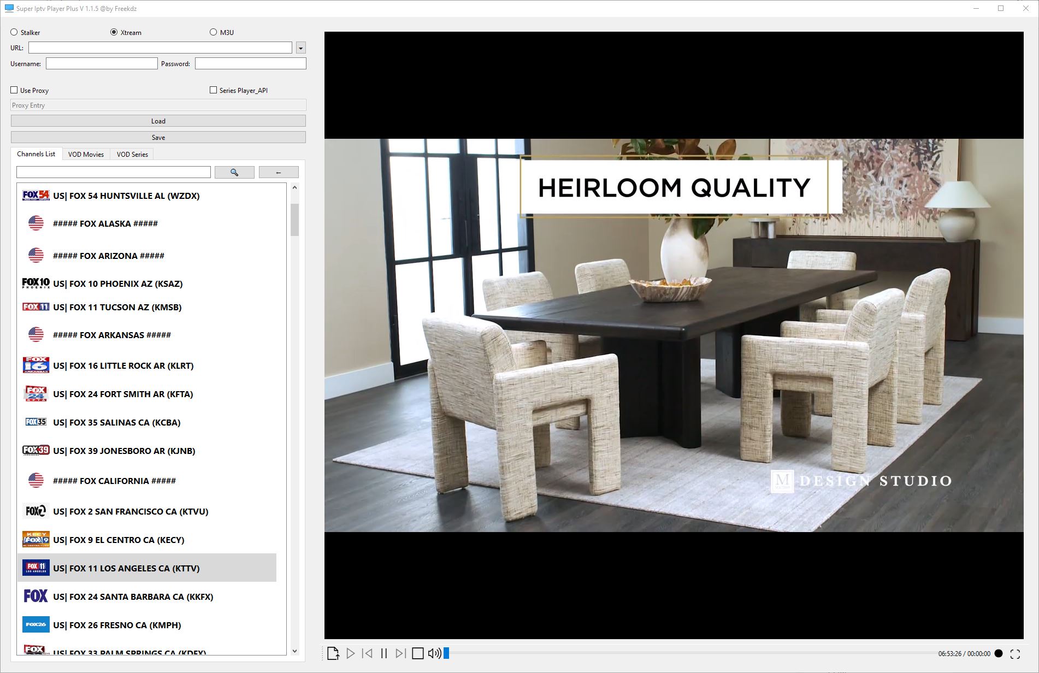Click the back arrow button

279,172
